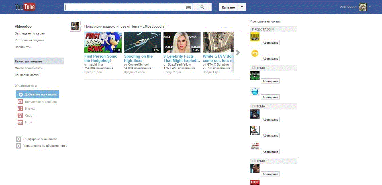Image resolution: width=382 pixels, height=185 pixels.
Task: Select Какво да гледате
Action: pos(39,61)
